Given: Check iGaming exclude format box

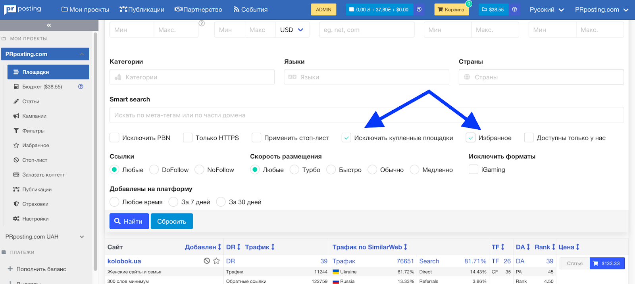Looking at the screenshot, I should pyautogui.click(x=473, y=169).
